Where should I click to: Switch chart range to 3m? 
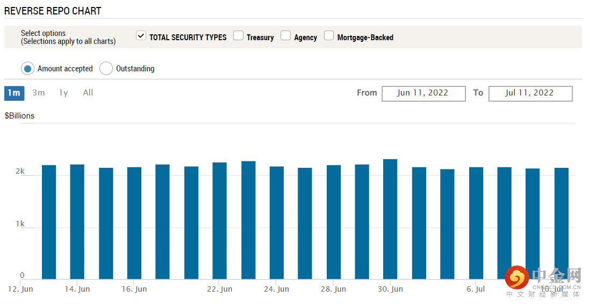pyautogui.click(x=39, y=93)
